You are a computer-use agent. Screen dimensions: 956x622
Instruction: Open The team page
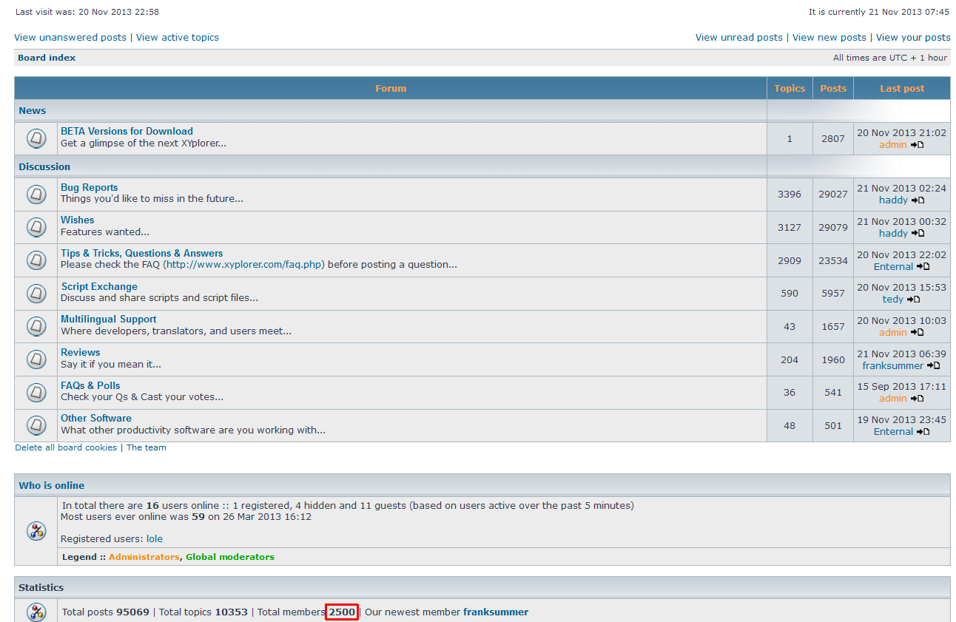[x=147, y=447]
